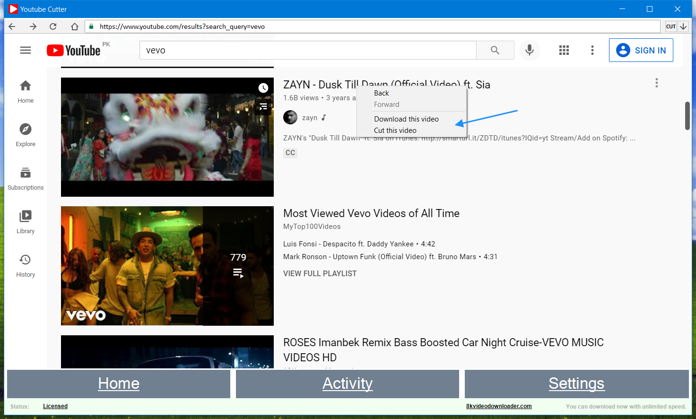The width and height of the screenshot is (696, 419).
Task: Open ROSES Imanbek Remix Bass Boosted title
Action: tap(444, 350)
